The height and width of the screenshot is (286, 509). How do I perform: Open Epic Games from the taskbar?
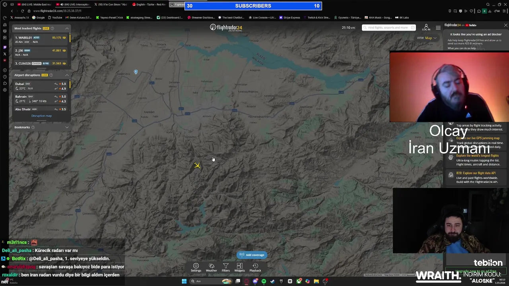click(x=281, y=281)
